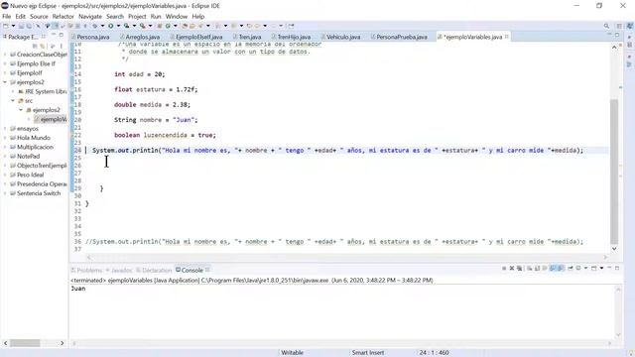Click the Save toolbar icon

[21, 26]
